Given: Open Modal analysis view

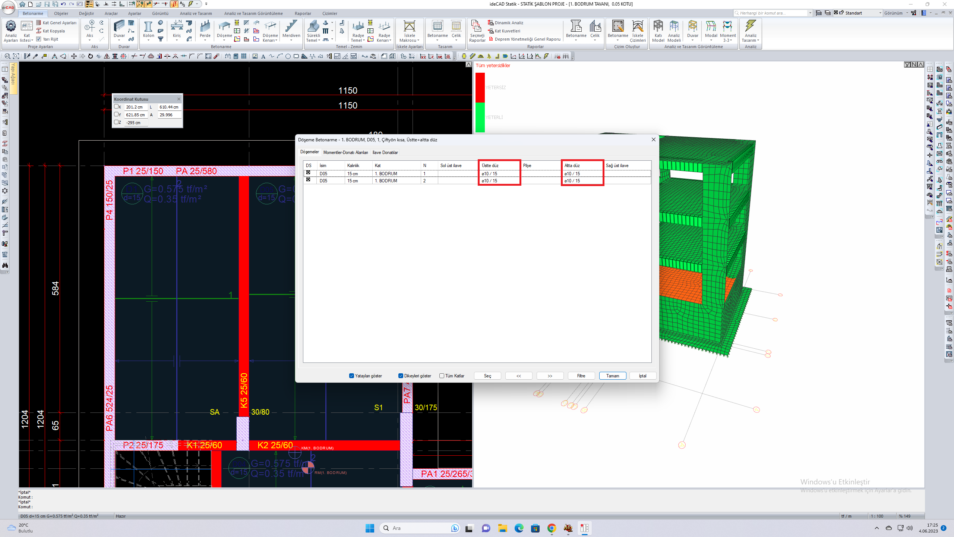Looking at the screenshot, I should 711,31.
